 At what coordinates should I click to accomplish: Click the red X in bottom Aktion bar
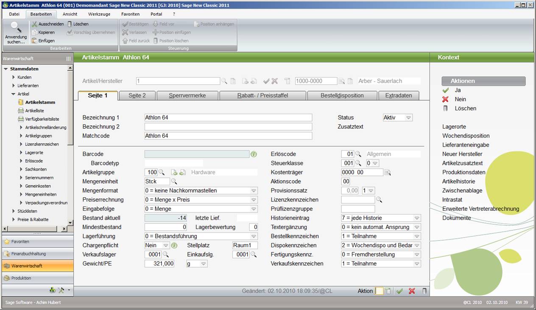[412, 291]
